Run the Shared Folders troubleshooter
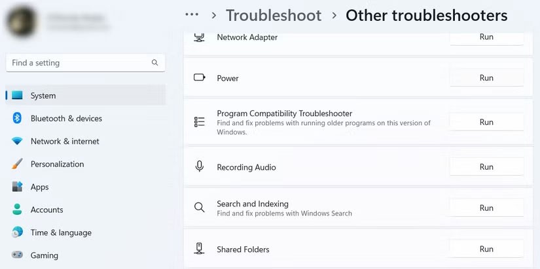Screen dimensions: 540x269 point(486,249)
